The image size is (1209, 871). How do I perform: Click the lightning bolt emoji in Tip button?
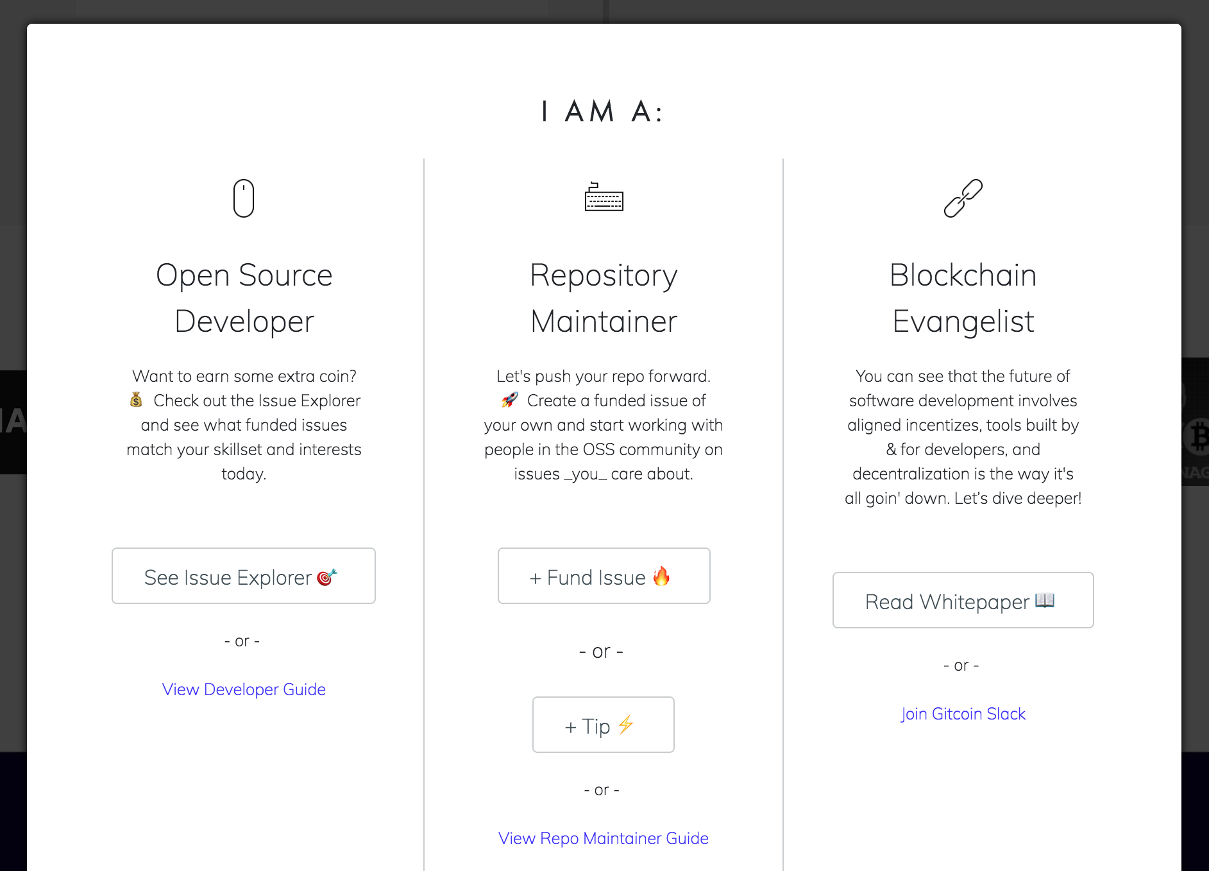click(625, 725)
